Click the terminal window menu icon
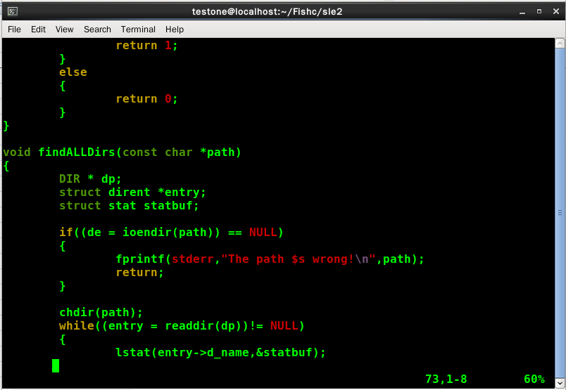This screenshot has height=390, width=566. [12, 11]
